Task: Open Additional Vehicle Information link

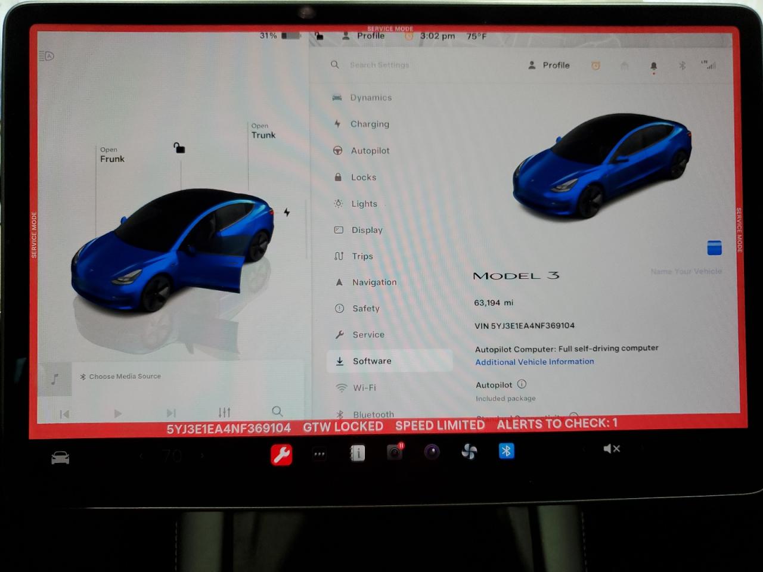Action: tap(534, 362)
